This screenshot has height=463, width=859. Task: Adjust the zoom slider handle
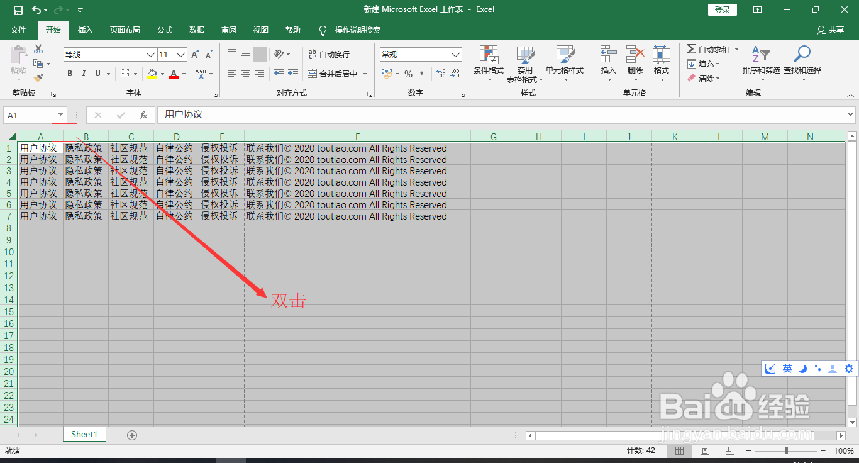[x=786, y=451]
